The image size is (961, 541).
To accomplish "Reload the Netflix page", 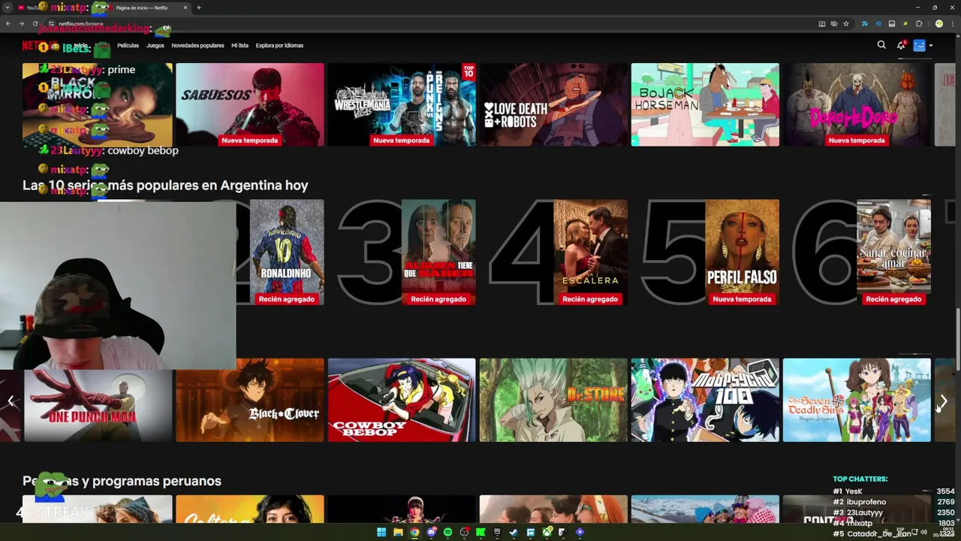I will click(35, 23).
